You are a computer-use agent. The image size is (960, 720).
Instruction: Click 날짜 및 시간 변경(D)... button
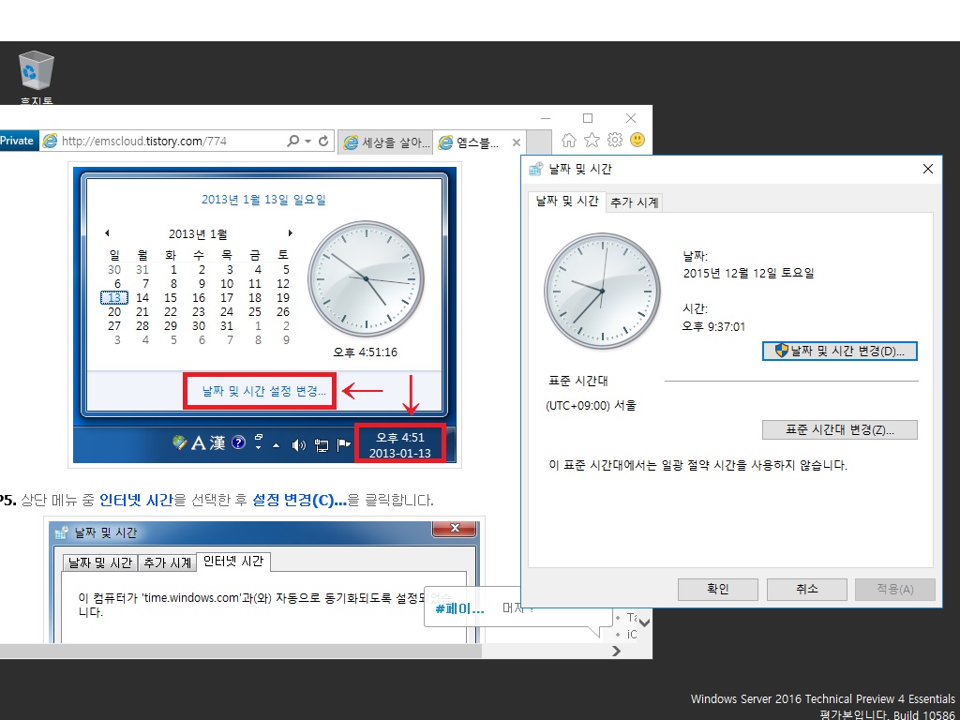(839, 351)
